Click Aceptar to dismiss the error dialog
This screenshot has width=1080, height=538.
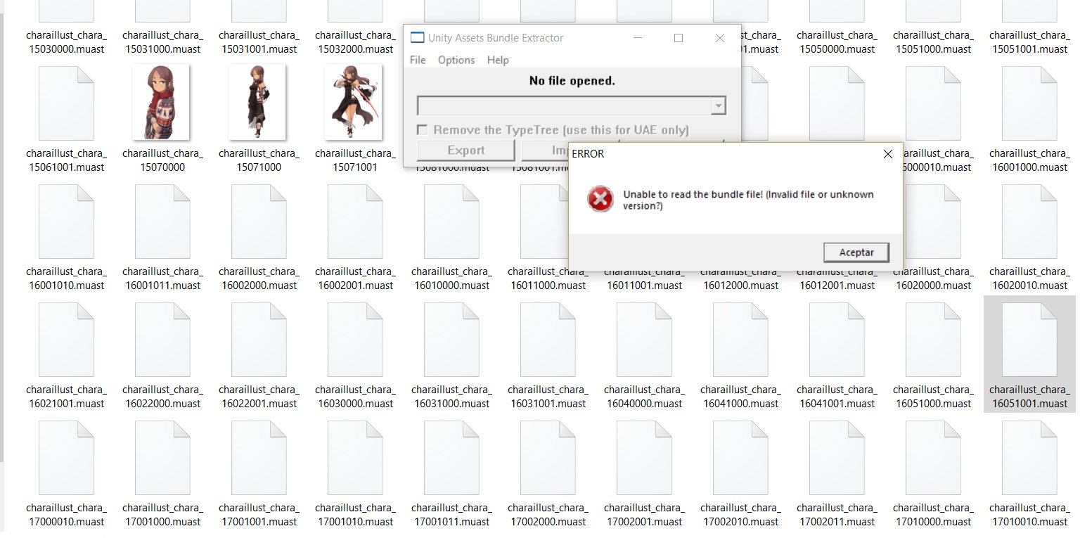pos(856,252)
